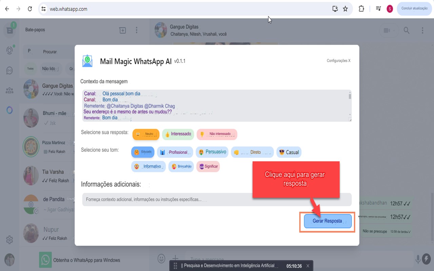Open the chat header menu three dots

tap(422, 30)
